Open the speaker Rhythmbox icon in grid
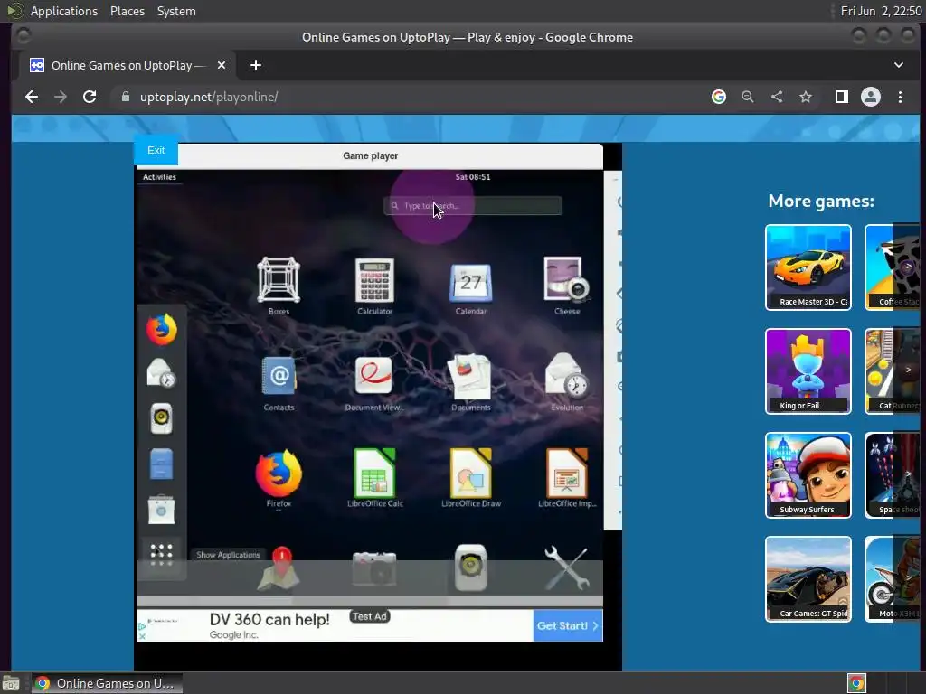 click(470, 567)
